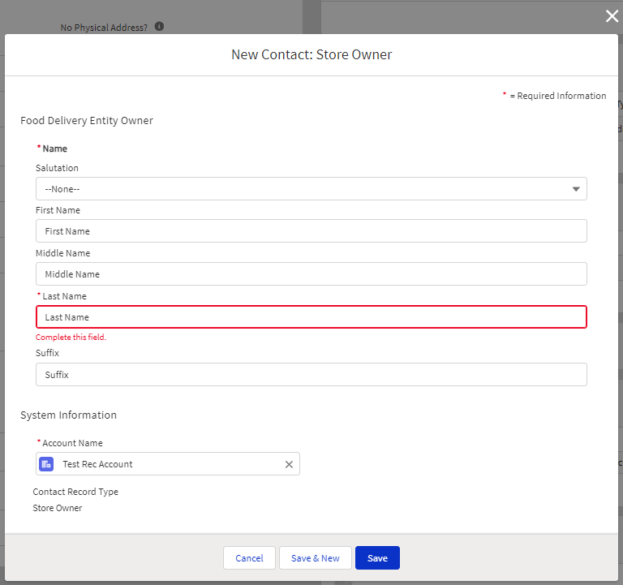Click the Food Delivery Entity Owner heading
This screenshot has height=585, width=623.
click(87, 121)
